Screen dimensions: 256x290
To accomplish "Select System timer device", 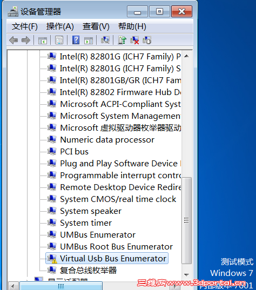I will point(86,223).
